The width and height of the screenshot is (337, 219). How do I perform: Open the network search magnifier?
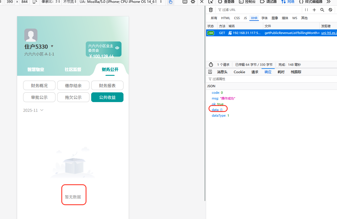[x=322, y=10]
